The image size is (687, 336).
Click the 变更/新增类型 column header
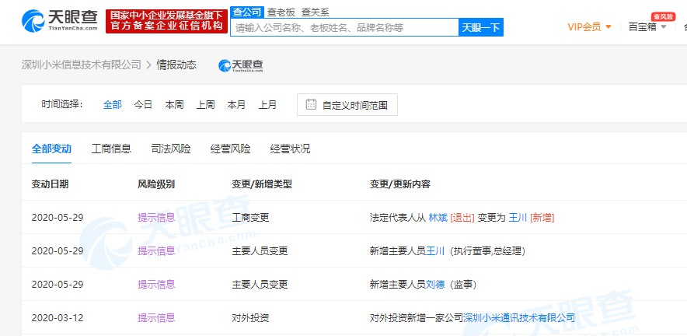[x=262, y=184]
